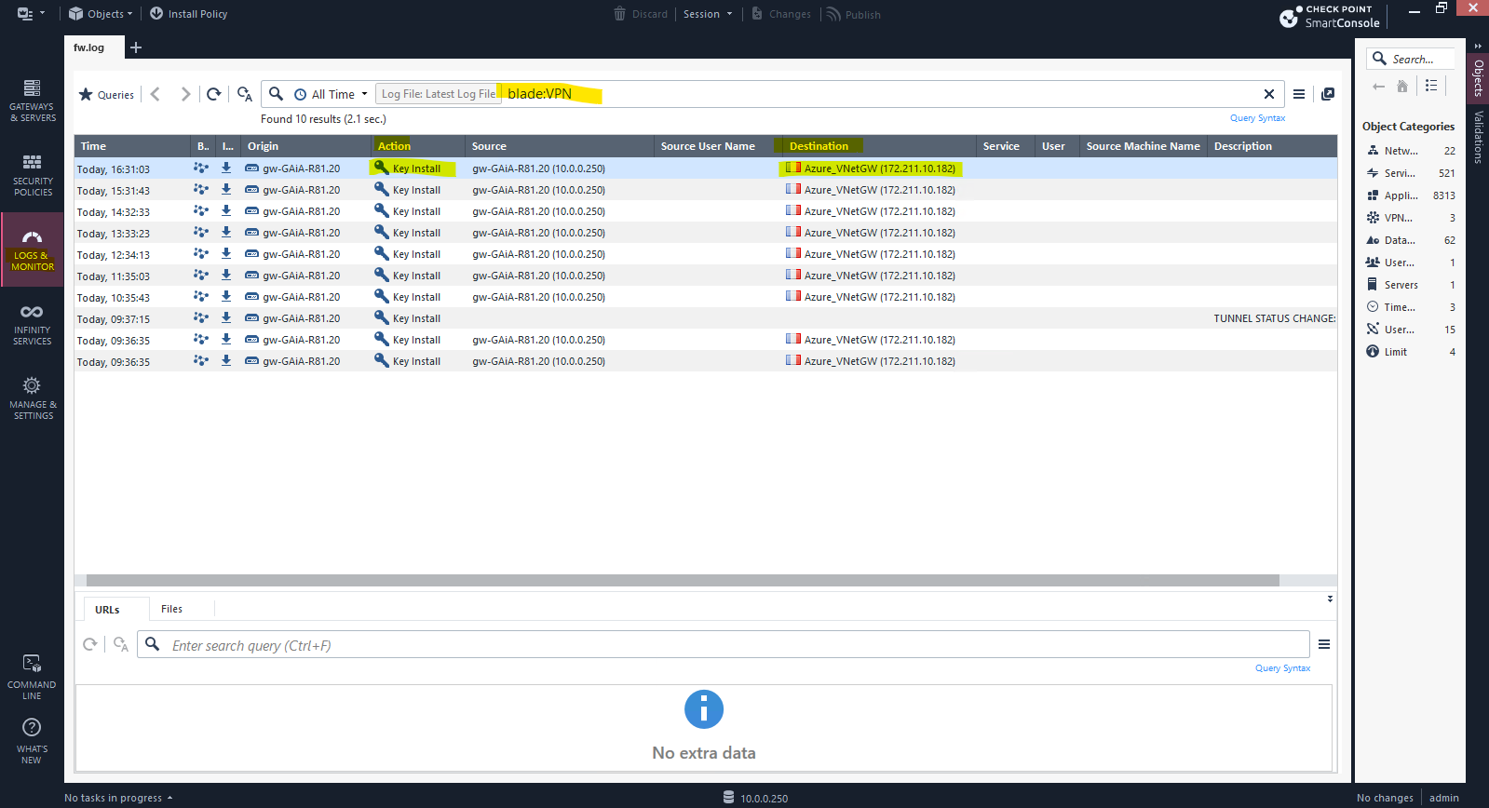
Task: Select the Applications category with 8313
Action: click(1410, 195)
